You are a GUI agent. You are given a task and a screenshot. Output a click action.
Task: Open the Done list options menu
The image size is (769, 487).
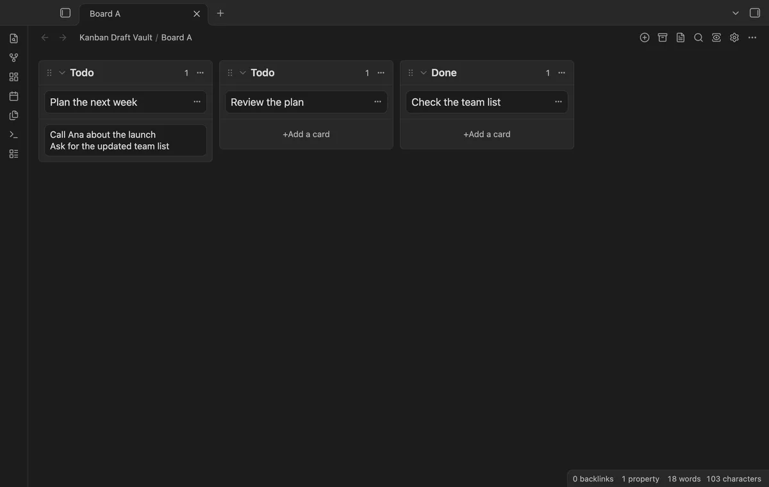(x=562, y=73)
